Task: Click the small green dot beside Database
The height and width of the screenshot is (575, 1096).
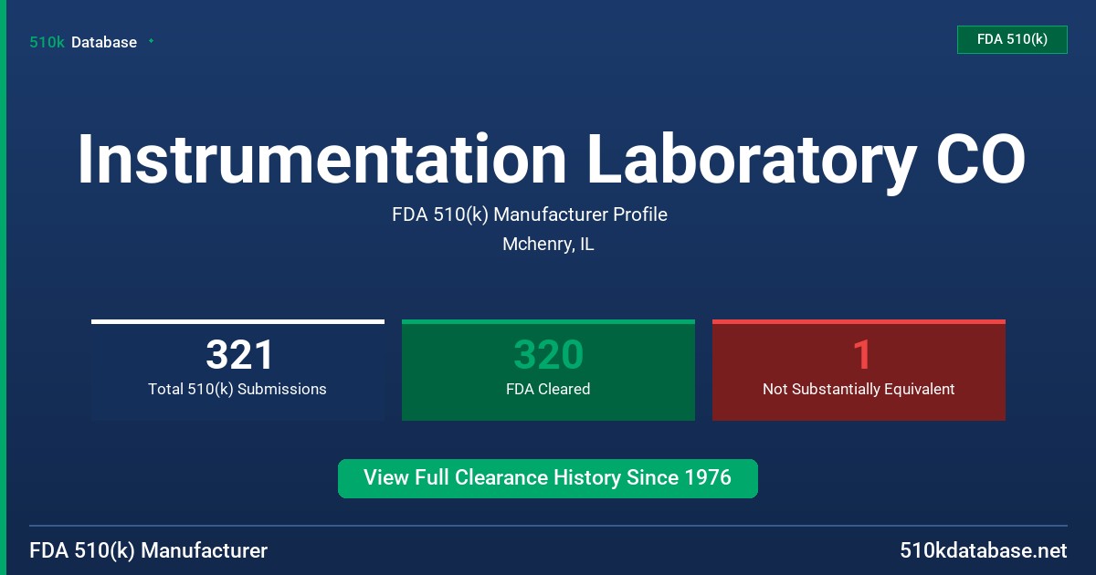Action: tap(151, 41)
